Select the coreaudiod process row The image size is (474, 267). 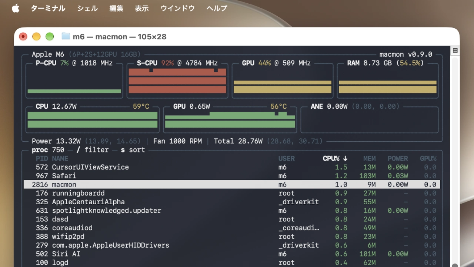232,228
